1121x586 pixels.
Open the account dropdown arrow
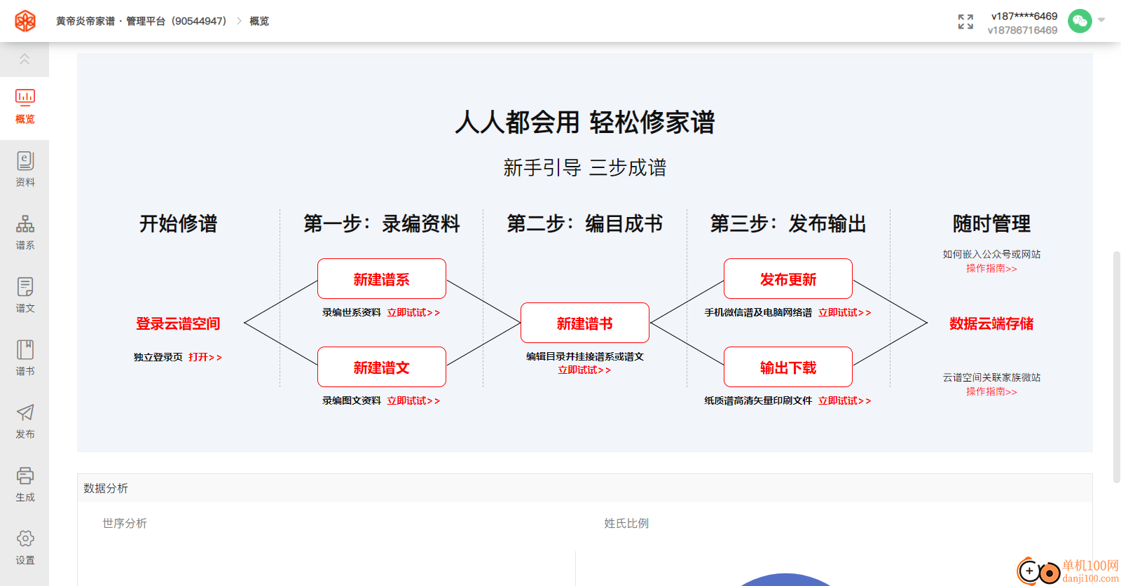click(1101, 20)
